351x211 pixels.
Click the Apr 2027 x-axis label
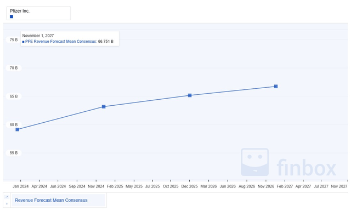[x=303, y=186]
